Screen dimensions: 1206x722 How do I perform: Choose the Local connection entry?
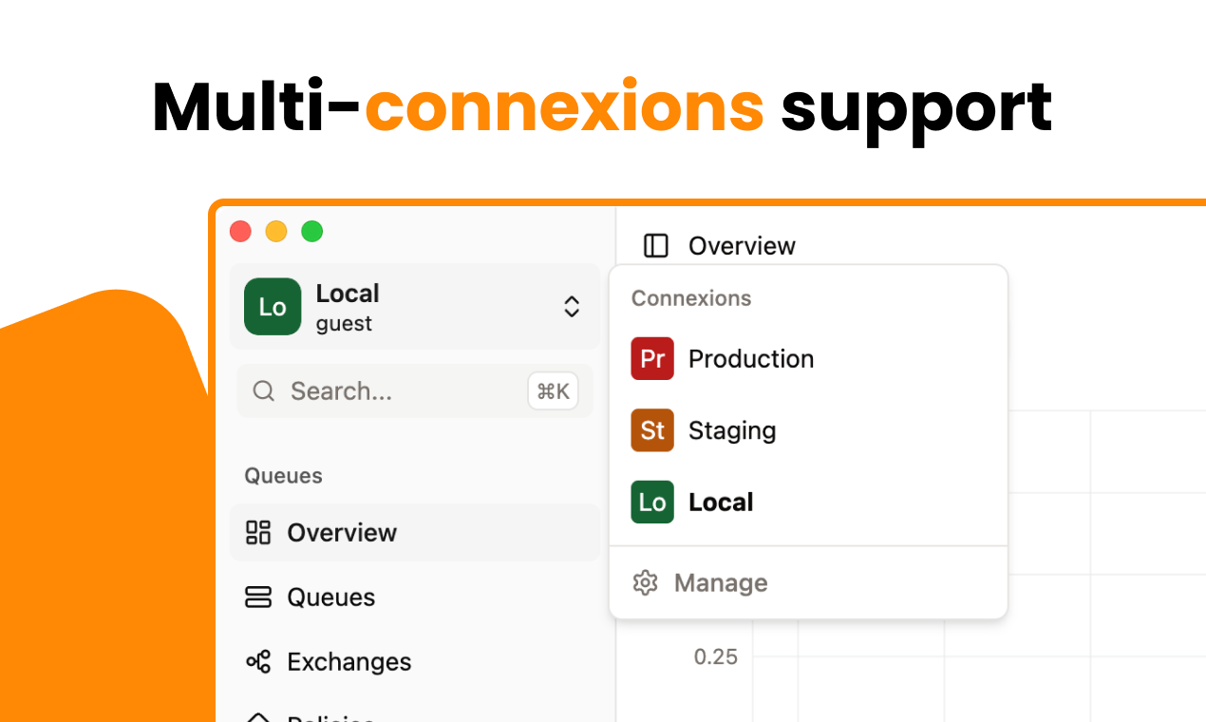[x=808, y=502]
